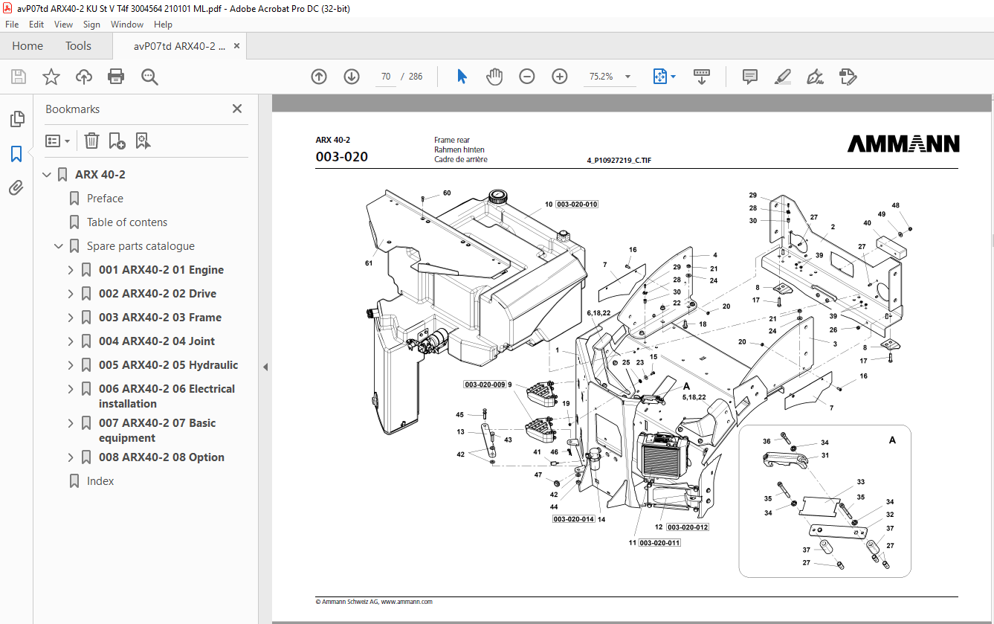Follow the 003-020-009 part reference link
The image size is (994, 624).
point(485,385)
